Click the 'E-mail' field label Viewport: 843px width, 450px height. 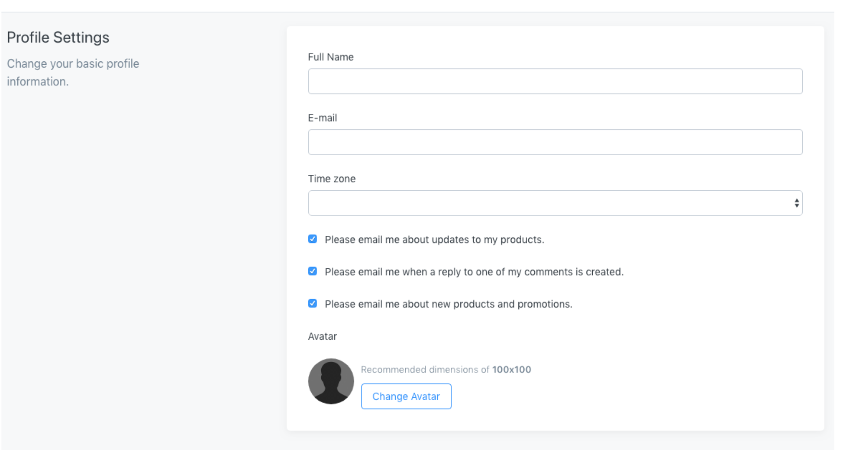[322, 118]
